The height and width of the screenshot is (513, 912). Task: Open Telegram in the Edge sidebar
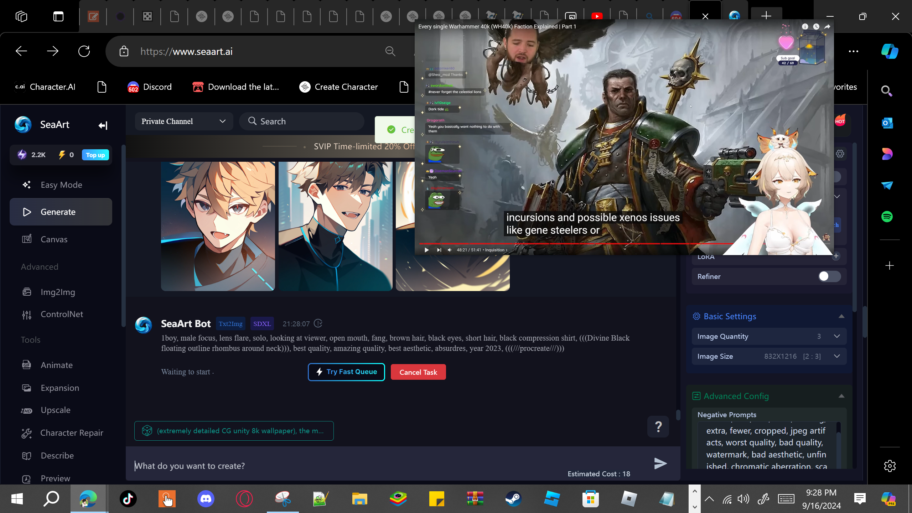coord(887,185)
